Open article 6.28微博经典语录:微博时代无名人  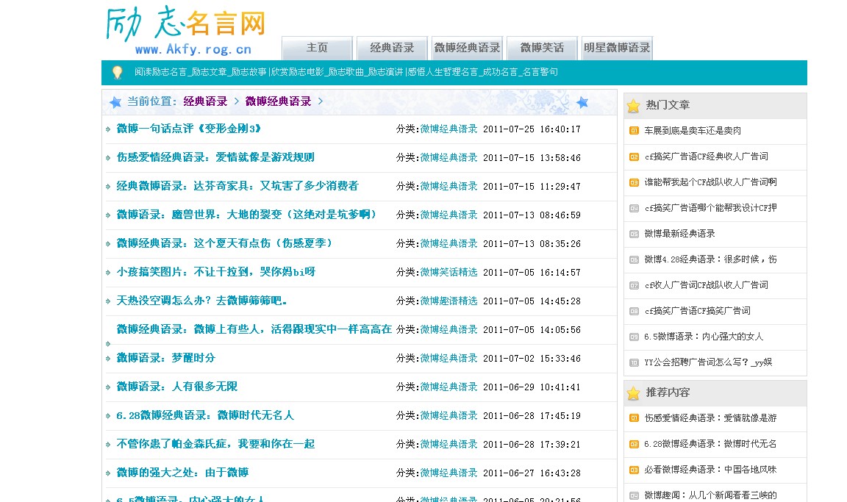pyautogui.click(x=205, y=415)
